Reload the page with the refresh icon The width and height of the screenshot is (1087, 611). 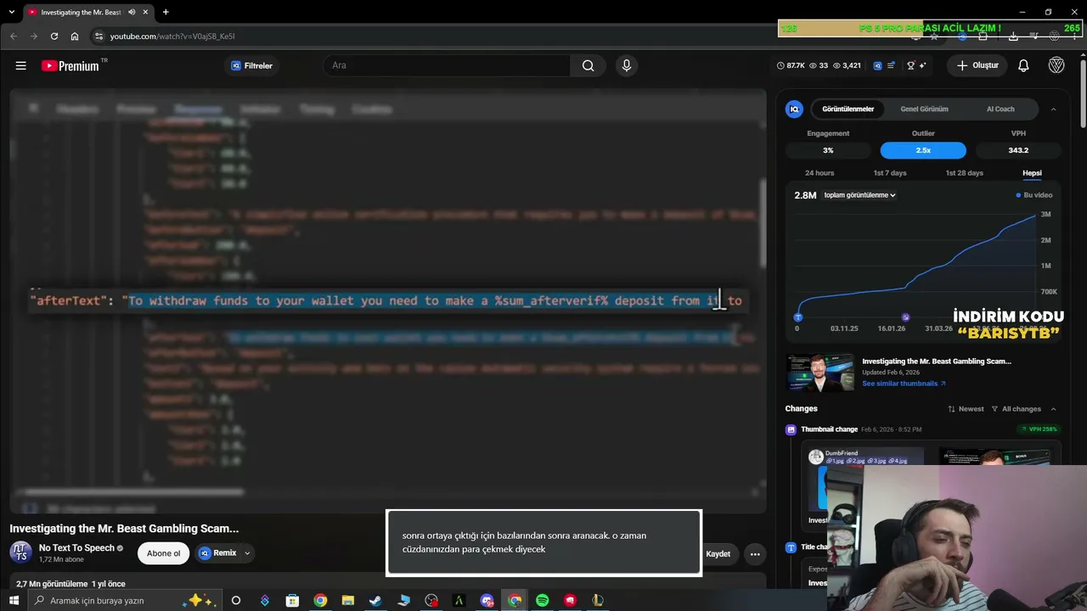pos(54,36)
